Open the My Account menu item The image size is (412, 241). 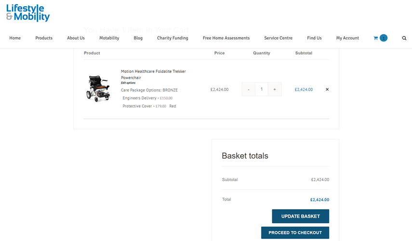[x=347, y=38]
